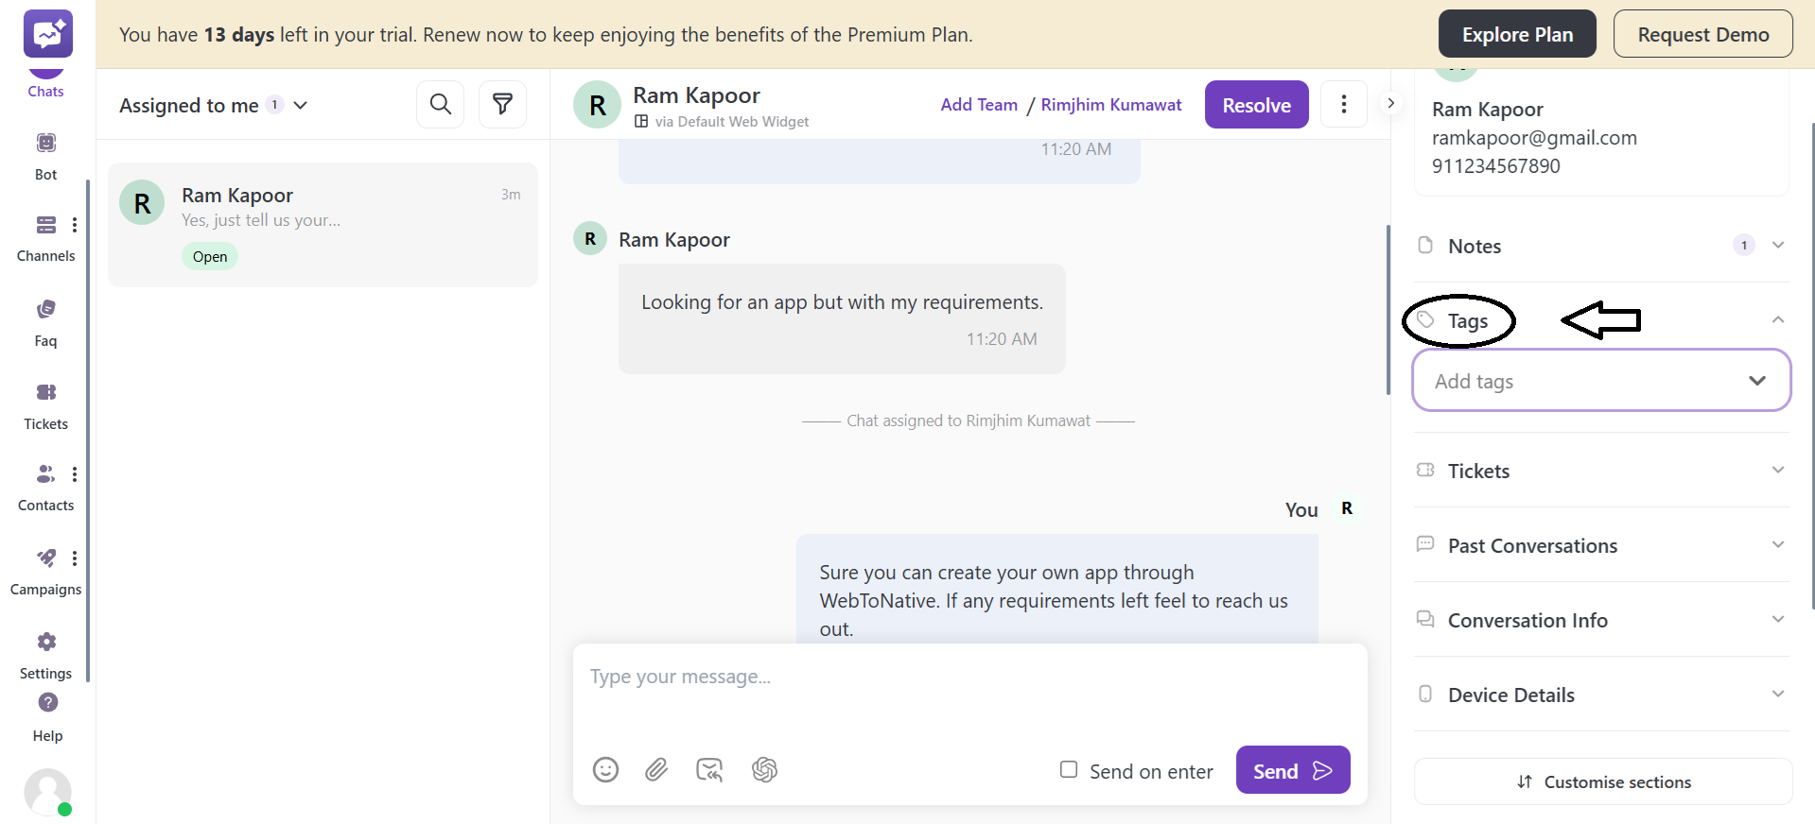Click the ChatGPT AI assist icon
The height and width of the screenshot is (824, 1815).
click(x=764, y=770)
